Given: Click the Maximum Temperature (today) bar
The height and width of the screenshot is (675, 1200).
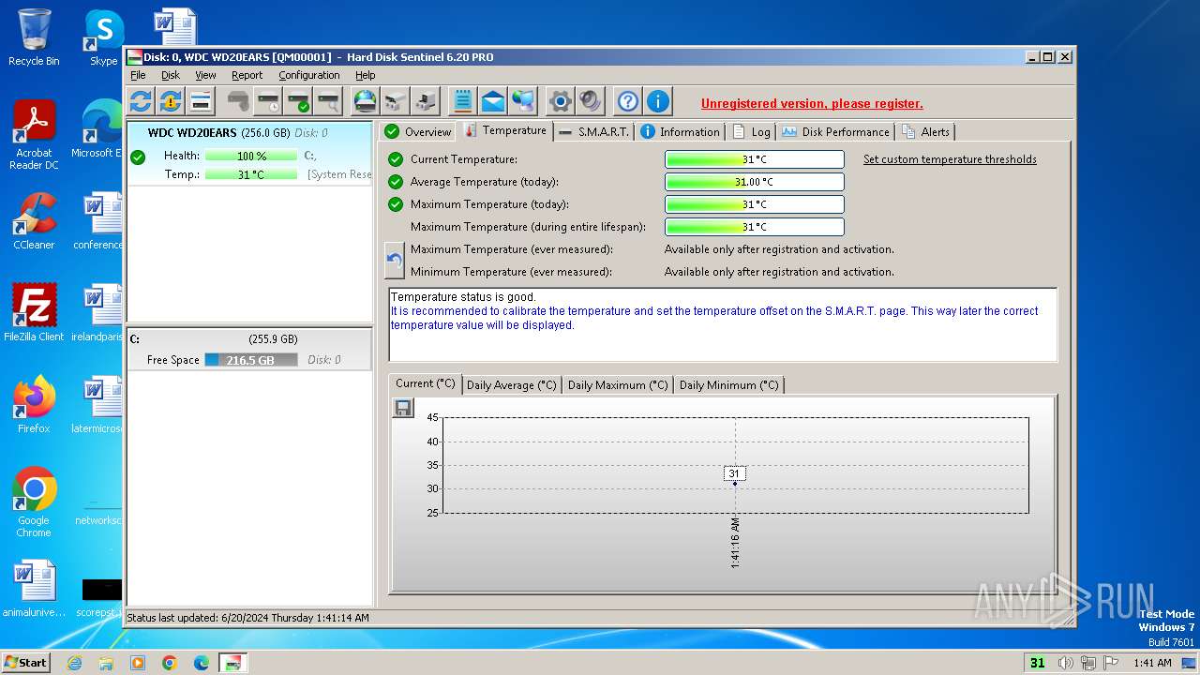Looking at the screenshot, I should (x=755, y=204).
